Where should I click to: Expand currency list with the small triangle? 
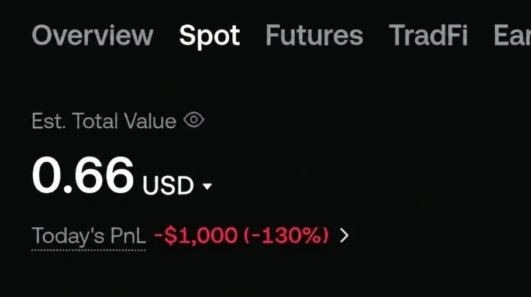[x=207, y=186]
